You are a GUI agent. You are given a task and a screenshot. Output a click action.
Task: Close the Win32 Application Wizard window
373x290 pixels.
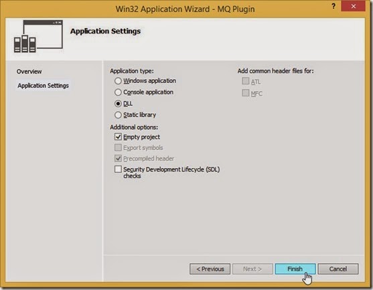click(x=353, y=6)
